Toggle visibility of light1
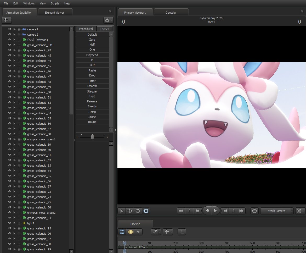Image resolution: width=306 pixels, height=253 pixels. tap(10, 223)
